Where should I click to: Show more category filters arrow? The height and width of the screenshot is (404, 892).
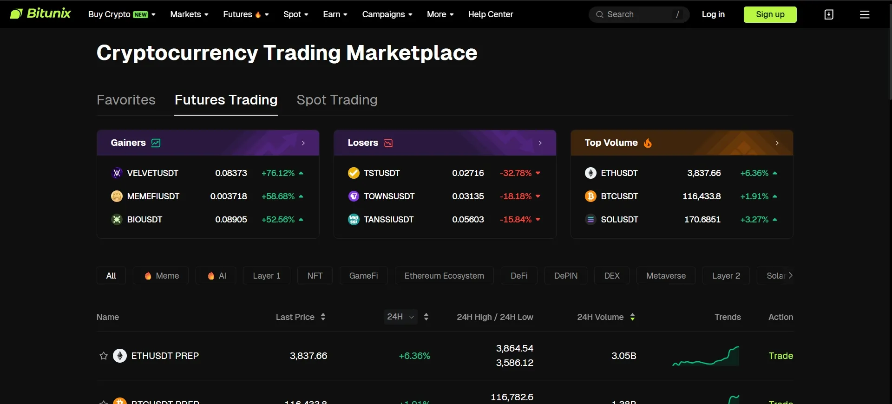pyautogui.click(x=790, y=275)
